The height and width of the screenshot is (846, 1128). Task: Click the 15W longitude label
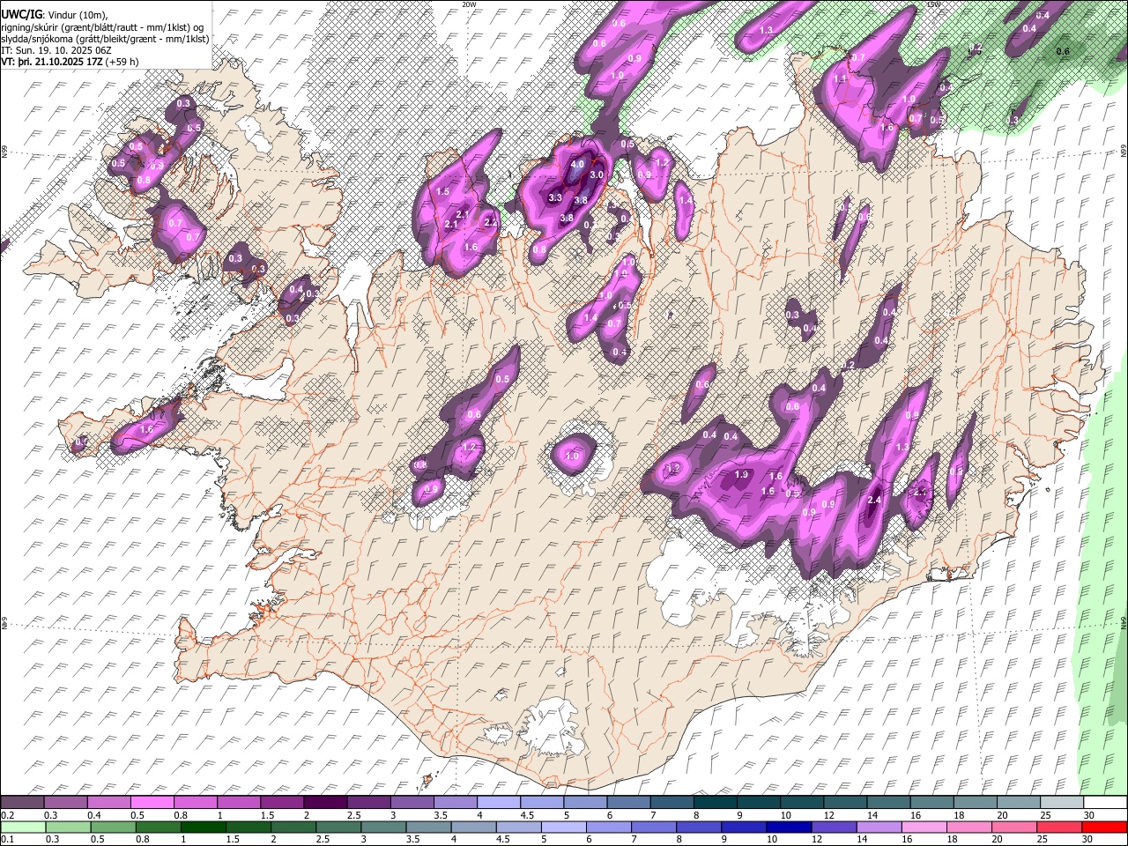click(934, 4)
